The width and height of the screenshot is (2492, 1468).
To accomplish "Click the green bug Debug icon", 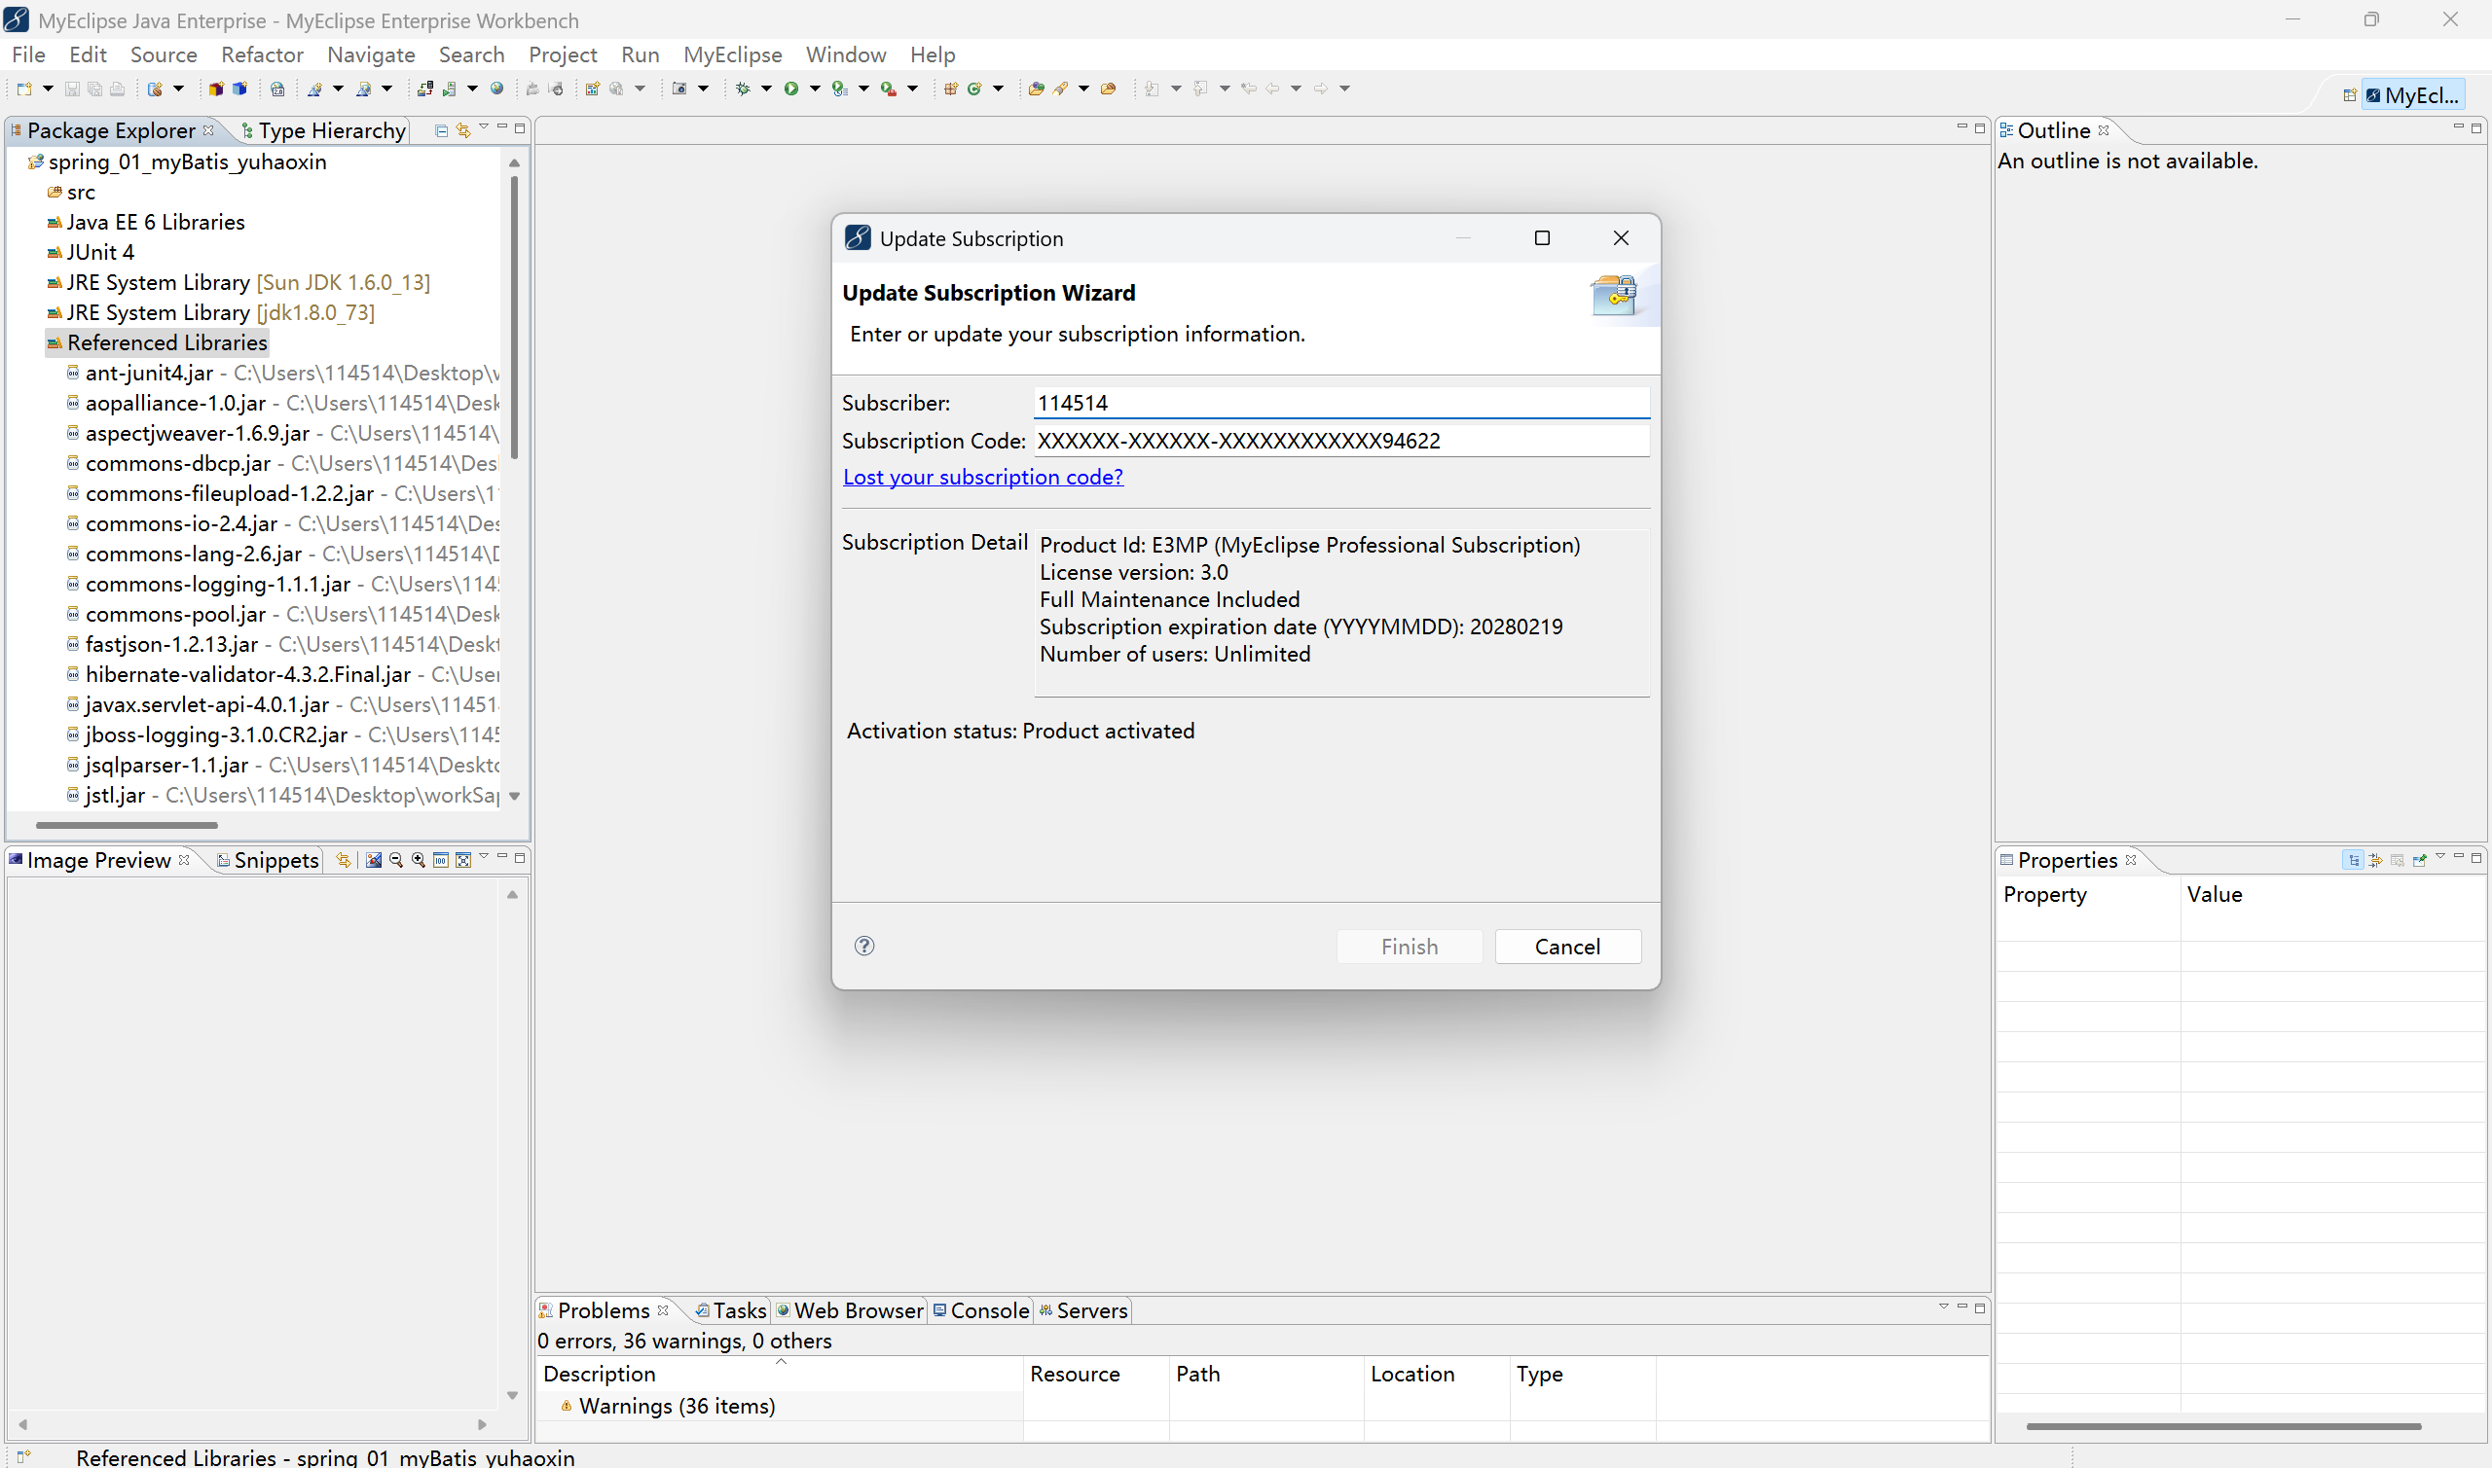I will [x=744, y=90].
